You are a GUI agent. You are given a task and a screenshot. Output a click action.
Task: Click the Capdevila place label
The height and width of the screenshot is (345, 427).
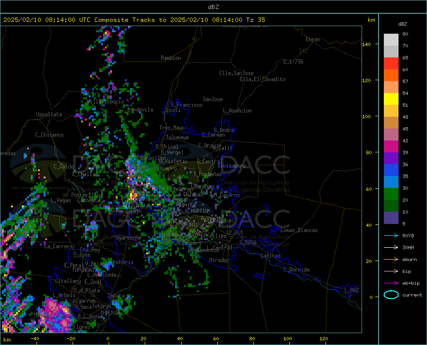(140, 110)
